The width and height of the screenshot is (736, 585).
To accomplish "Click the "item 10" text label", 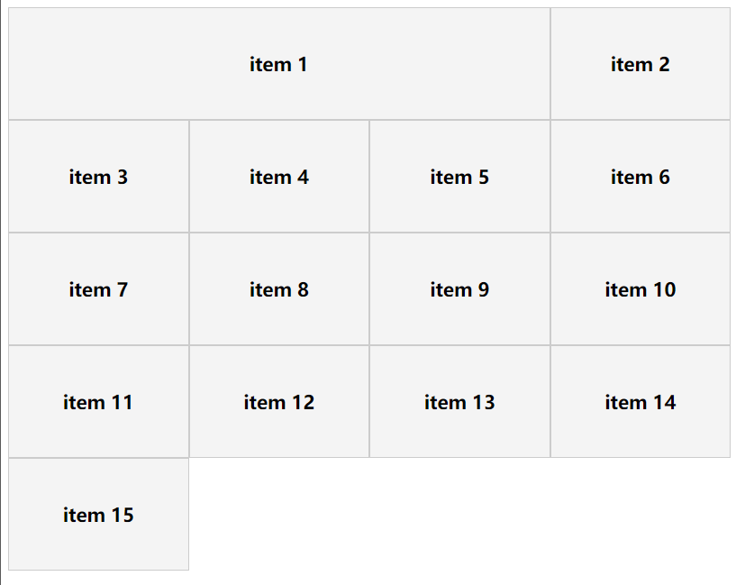I will tap(640, 289).
